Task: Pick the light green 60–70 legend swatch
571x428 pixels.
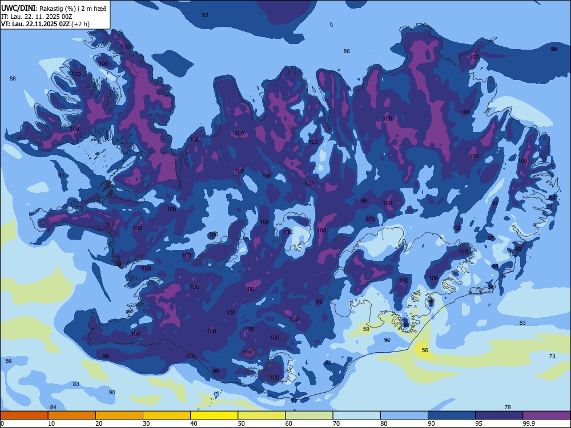Action: 309,415
